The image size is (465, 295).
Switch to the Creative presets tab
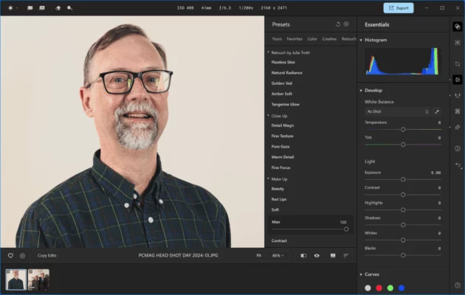coord(329,39)
